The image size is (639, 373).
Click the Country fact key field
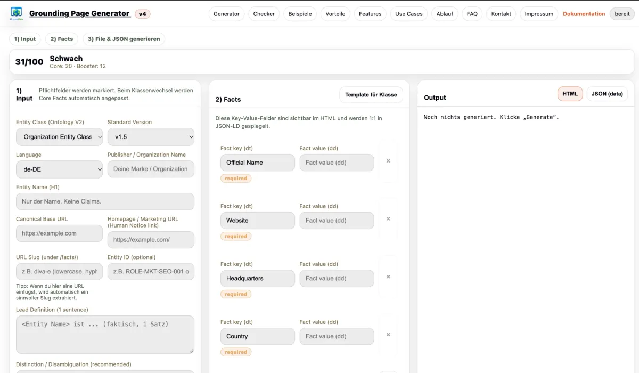point(258,336)
